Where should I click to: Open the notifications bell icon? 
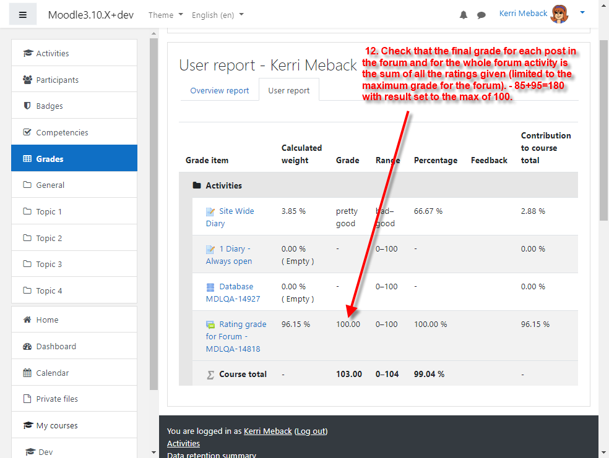pos(464,15)
